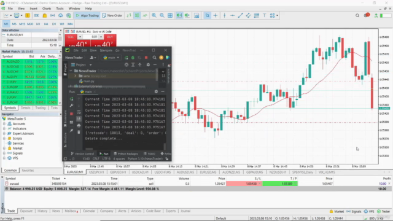
Task: Click the chart zoom in magnifier
Action: coord(154,15)
